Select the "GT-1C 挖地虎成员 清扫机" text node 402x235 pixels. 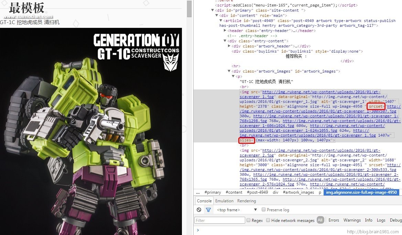(266, 82)
